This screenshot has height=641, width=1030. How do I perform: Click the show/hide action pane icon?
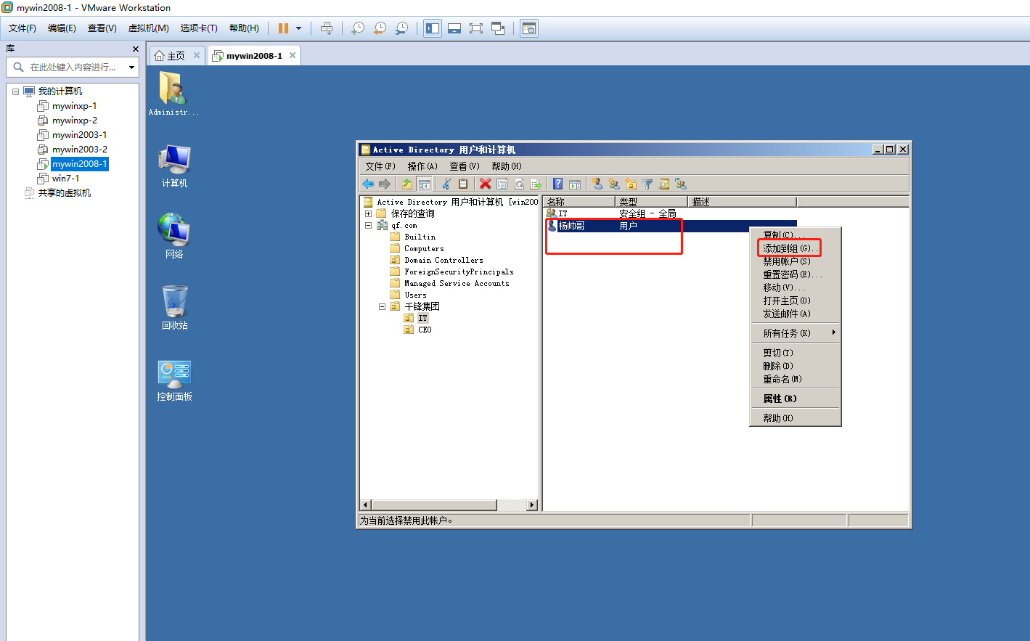575,184
